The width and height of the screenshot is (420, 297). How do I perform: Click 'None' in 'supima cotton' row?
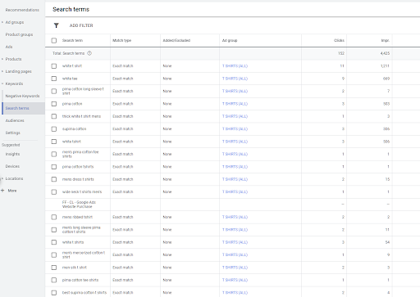(167, 129)
